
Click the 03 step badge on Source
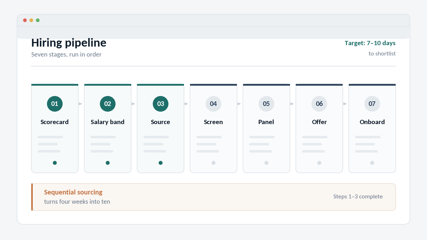point(160,104)
